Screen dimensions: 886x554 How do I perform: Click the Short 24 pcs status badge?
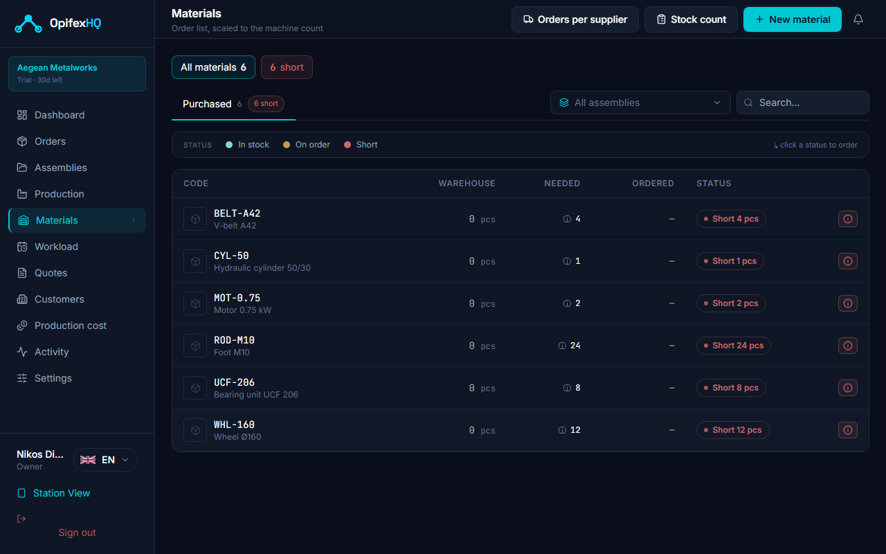coord(734,346)
